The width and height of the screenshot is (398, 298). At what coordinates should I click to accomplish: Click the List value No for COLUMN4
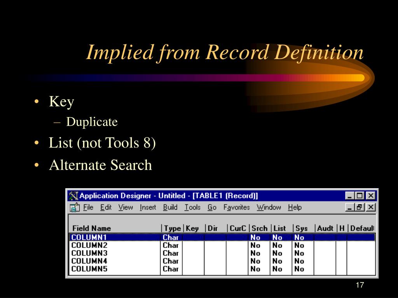[x=277, y=261]
